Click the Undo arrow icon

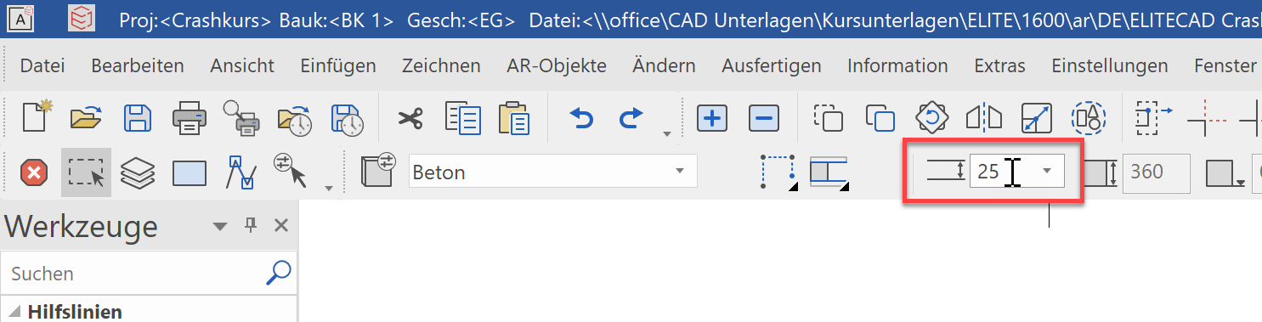pyautogui.click(x=582, y=118)
